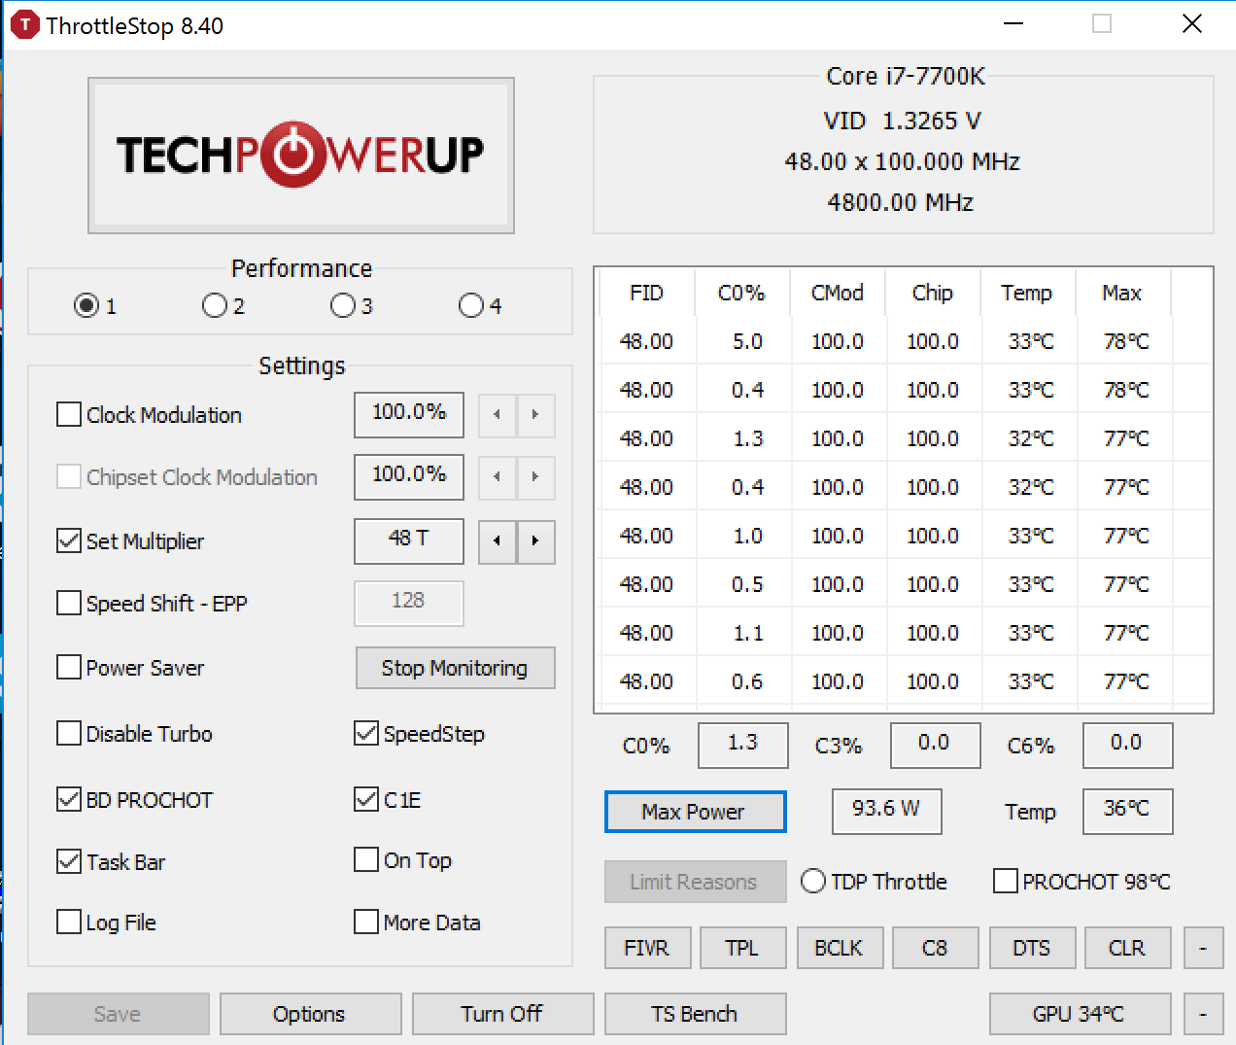Click the Temp column header
Screen dimensions: 1236x1045
(1027, 293)
